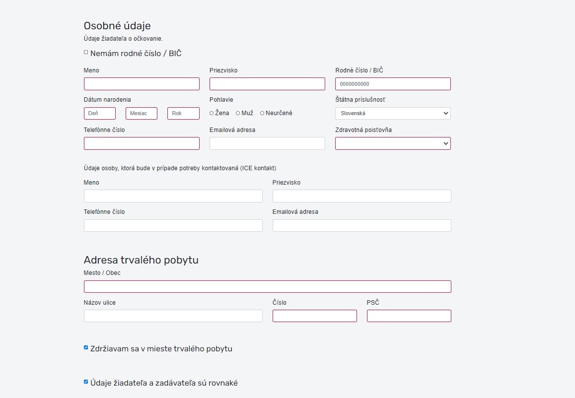The image size is (575, 398).
Task: Focus the ICE contact Emailová adresa field
Action: pyautogui.click(x=361, y=225)
